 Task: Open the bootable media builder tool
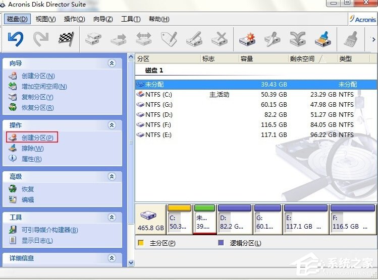49,230
